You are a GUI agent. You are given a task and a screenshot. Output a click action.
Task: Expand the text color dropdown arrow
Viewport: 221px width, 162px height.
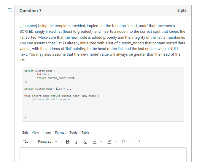coord(101,141)
